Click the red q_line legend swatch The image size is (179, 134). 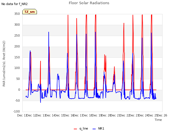75,129
